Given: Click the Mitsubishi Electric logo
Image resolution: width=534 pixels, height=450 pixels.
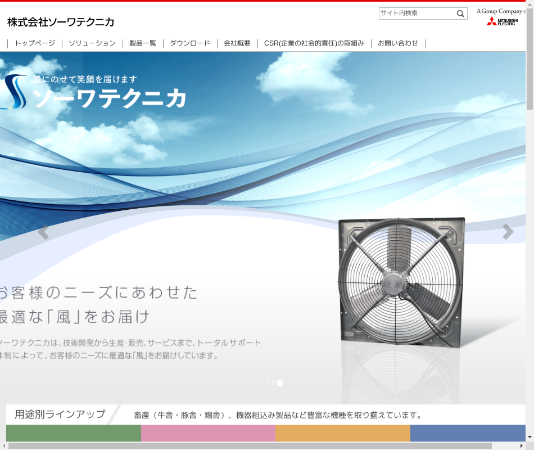Looking at the screenshot, I should point(501,22).
